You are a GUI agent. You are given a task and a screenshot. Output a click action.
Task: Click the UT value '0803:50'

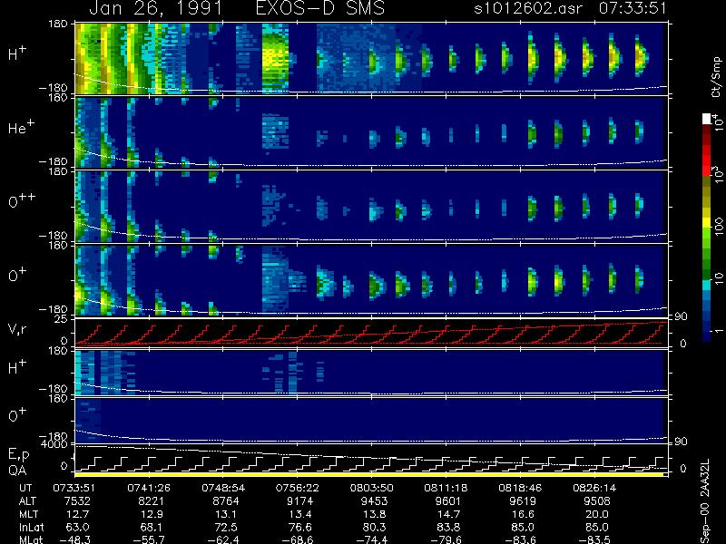371,488
